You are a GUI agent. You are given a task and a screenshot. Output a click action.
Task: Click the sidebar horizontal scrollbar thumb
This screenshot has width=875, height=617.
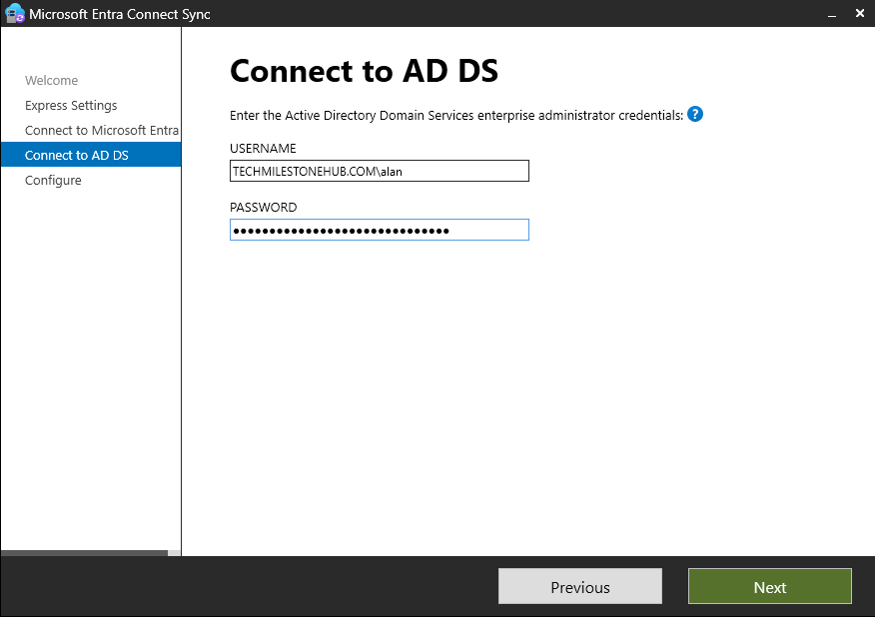[84, 553]
